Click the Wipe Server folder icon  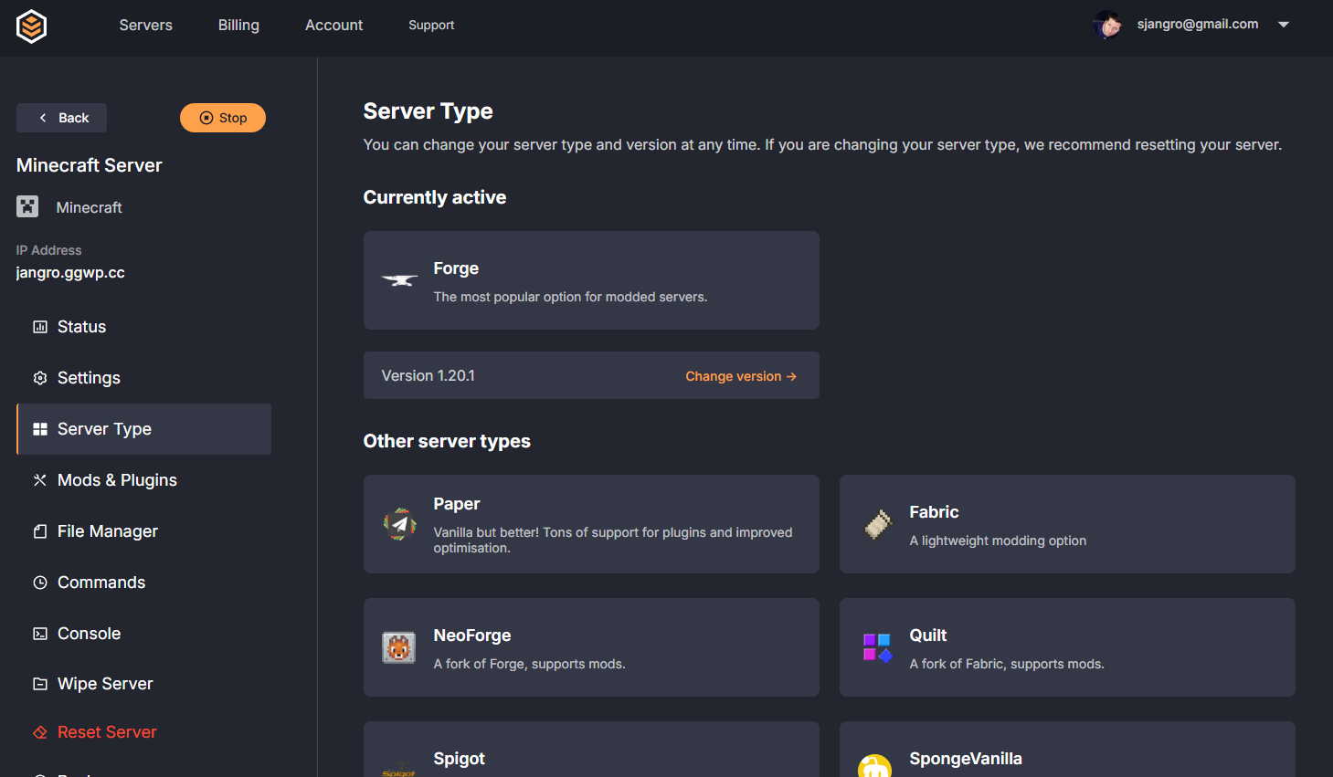[38, 683]
